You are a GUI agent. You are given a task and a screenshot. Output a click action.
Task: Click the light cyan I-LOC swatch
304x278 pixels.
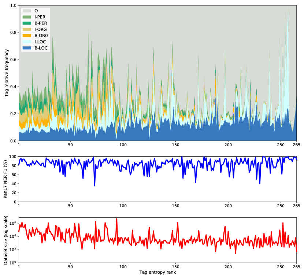pyautogui.click(x=26, y=42)
